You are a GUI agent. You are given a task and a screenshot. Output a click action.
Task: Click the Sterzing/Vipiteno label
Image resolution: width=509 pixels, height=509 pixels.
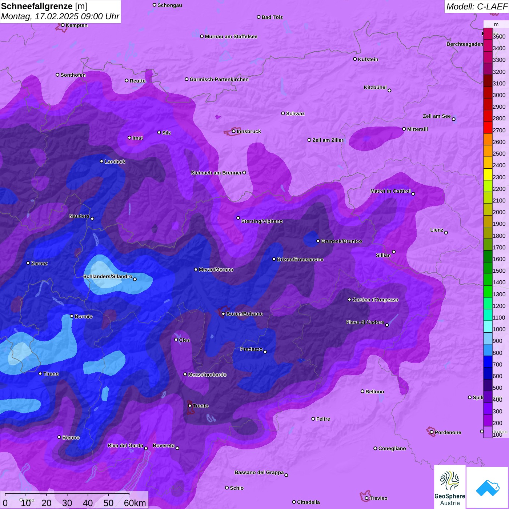pos(262,221)
